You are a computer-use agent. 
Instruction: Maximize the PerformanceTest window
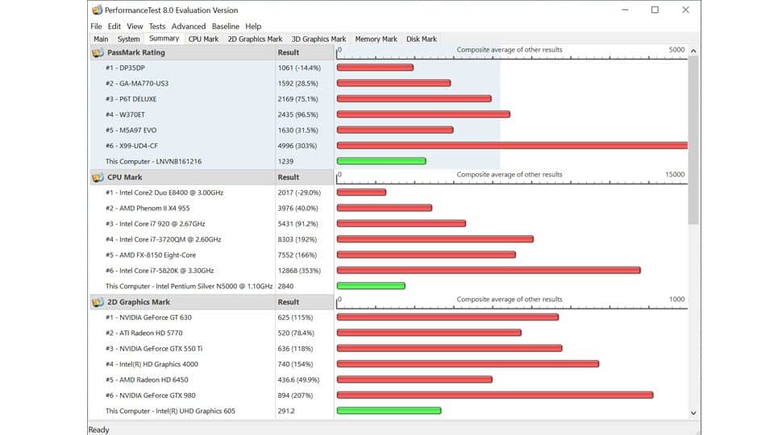tap(655, 10)
